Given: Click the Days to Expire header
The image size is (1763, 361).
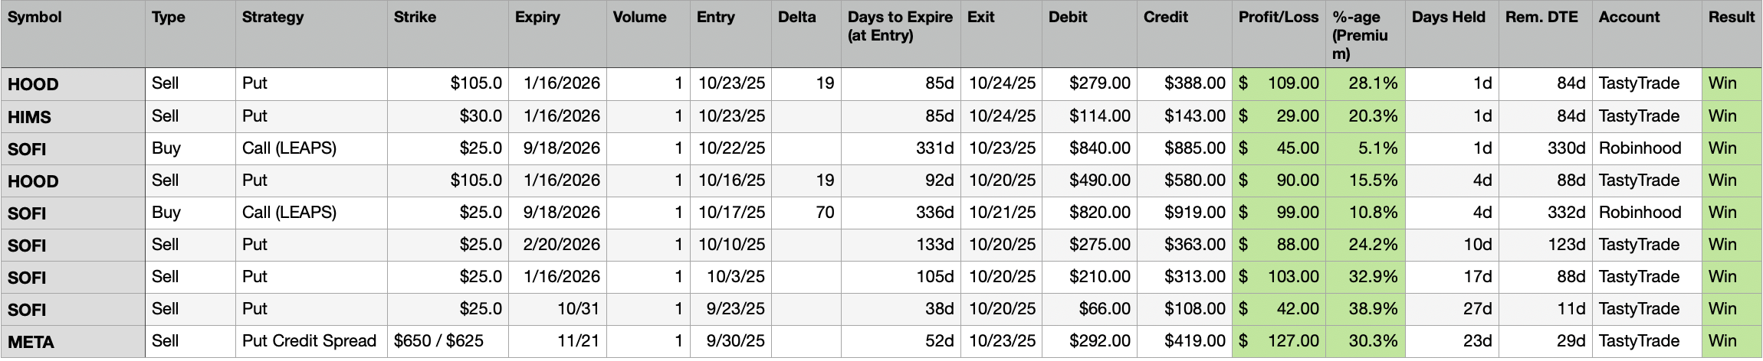Looking at the screenshot, I should [900, 26].
